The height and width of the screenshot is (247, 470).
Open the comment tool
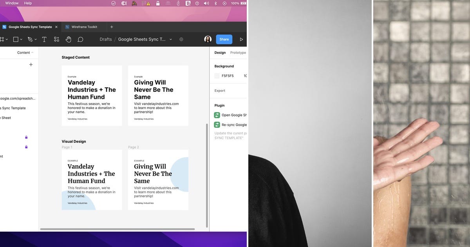pyautogui.click(x=80, y=39)
